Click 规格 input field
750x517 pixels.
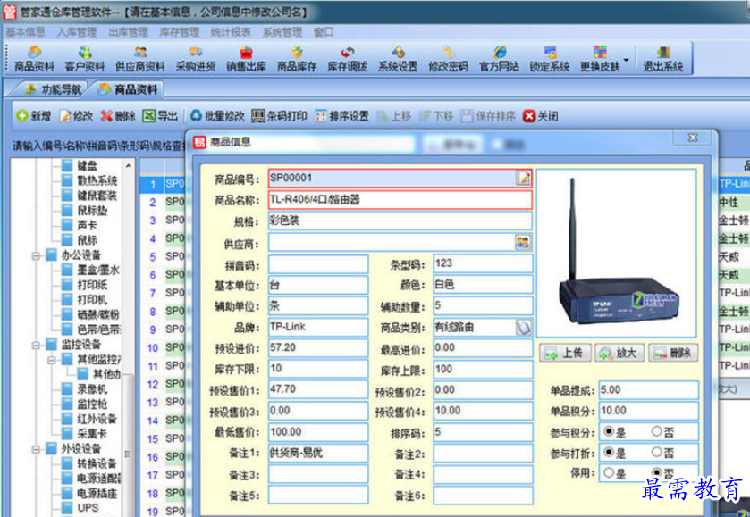[400, 221]
